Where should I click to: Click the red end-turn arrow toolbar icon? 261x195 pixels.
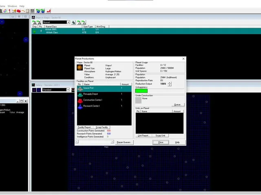(49, 11)
